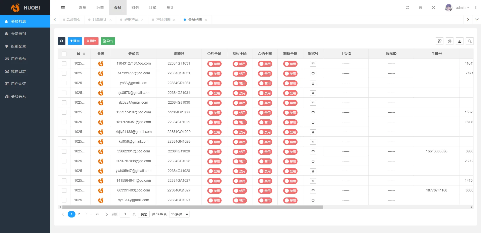The width and height of the screenshot is (481, 233).
Task: Click the print icon above table
Action: pos(450,41)
